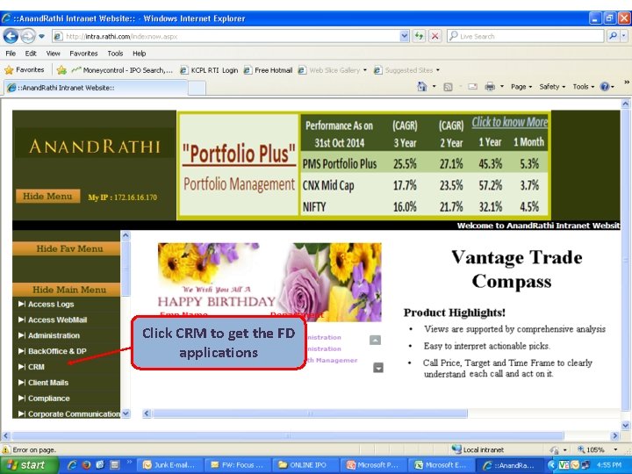
Task: Open the recent pages dropdown arrow
Action: coord(41,36)
